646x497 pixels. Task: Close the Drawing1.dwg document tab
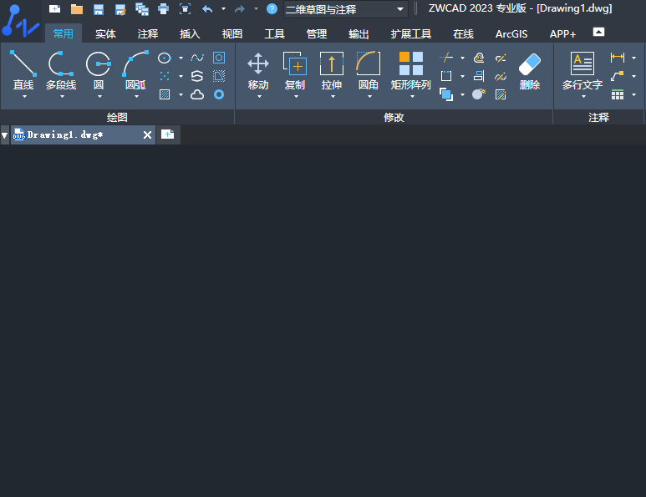(x=147, y=134)
